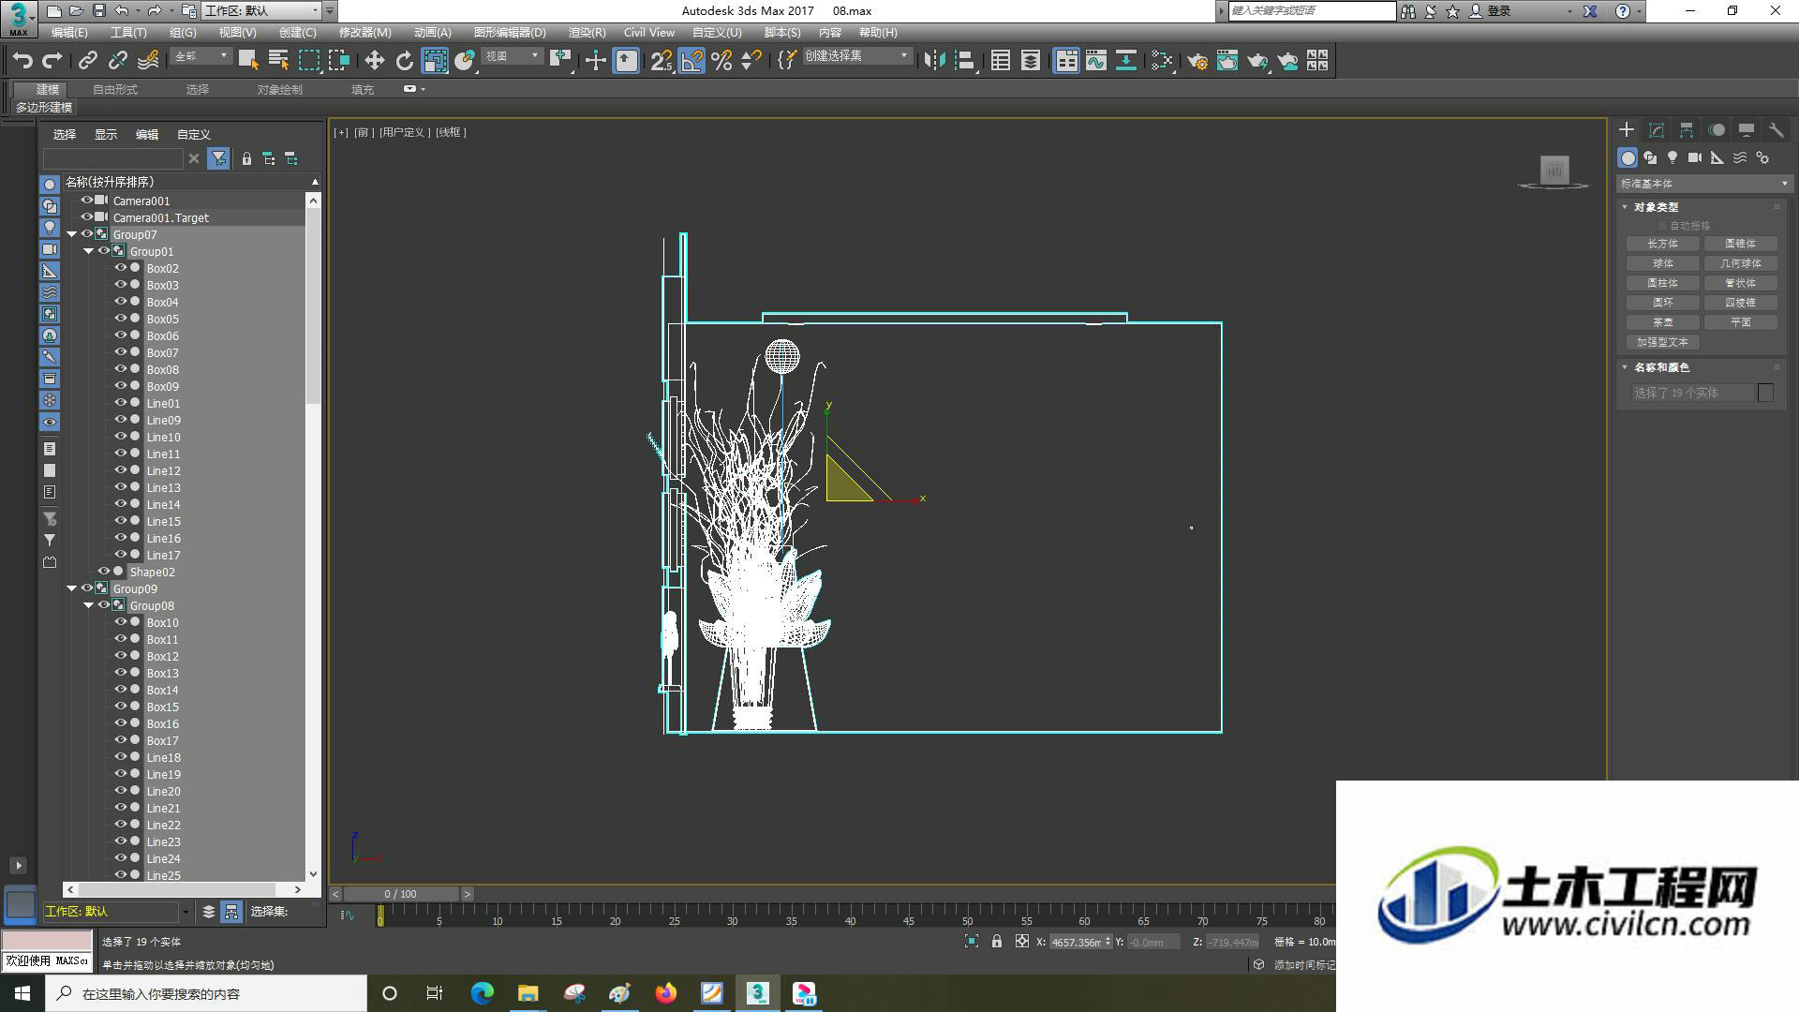This screenshot has width=1799, height=1012.
Task: Select Cameras category in Create panel
Action: click(x=1695, y=157)
